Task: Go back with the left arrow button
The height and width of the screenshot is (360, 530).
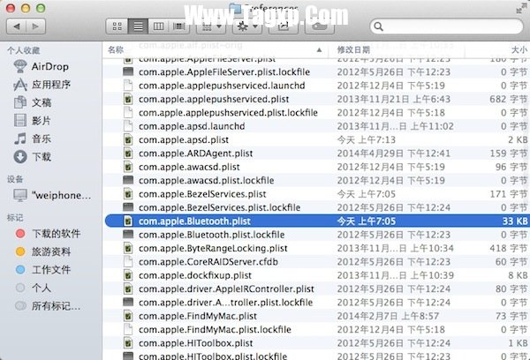Action: pos(16,26)
